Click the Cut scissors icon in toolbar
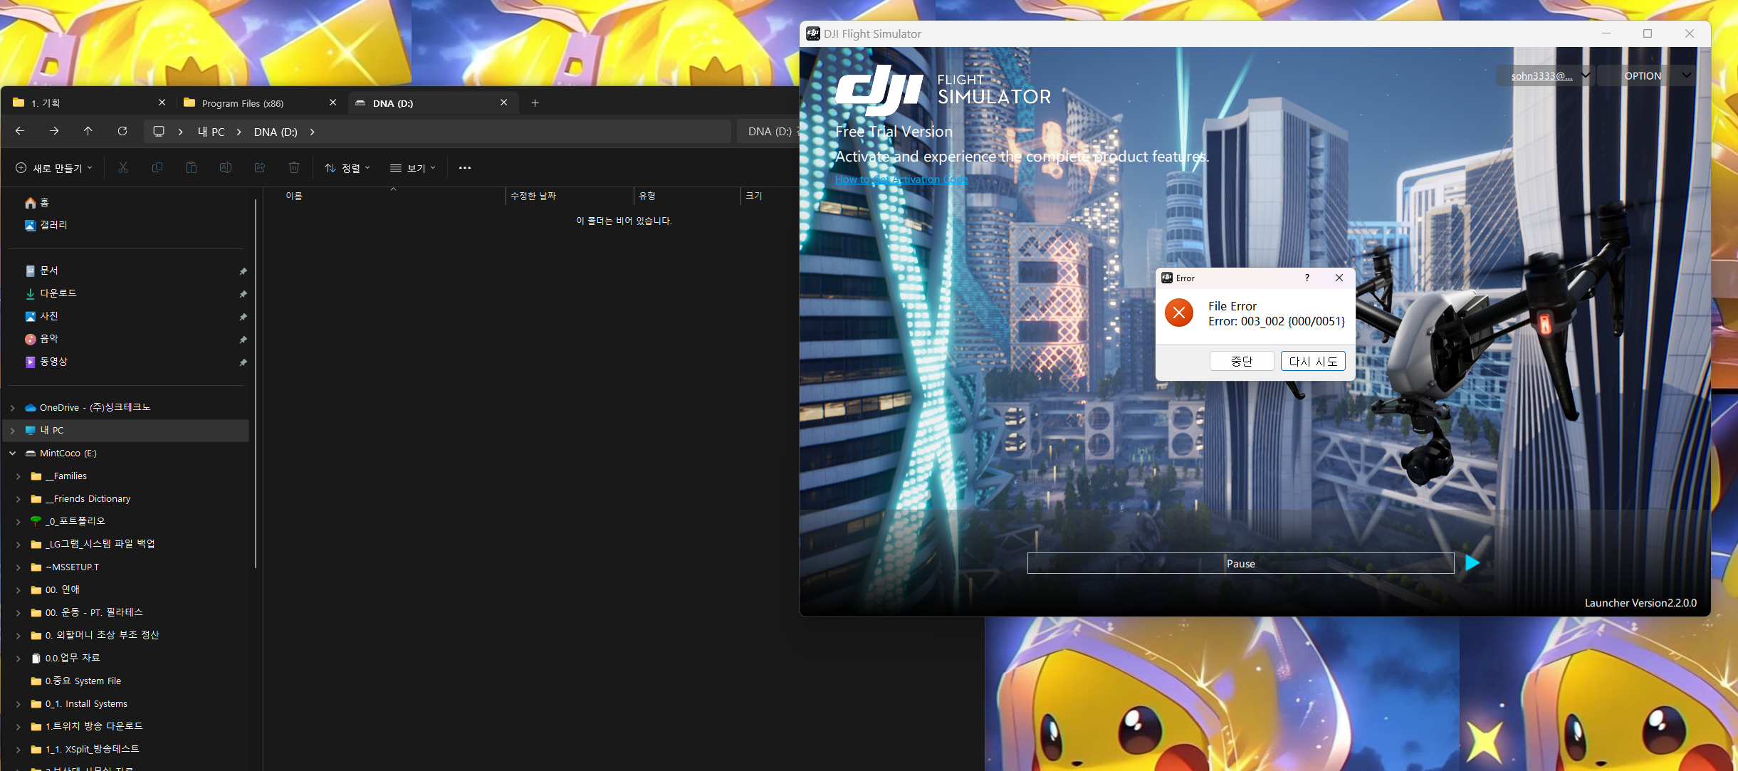 pos(123,168)
